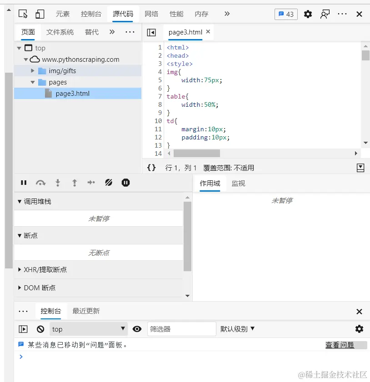Open the 43 issues counter
The image size is (370, 382).
coord(286,14)
